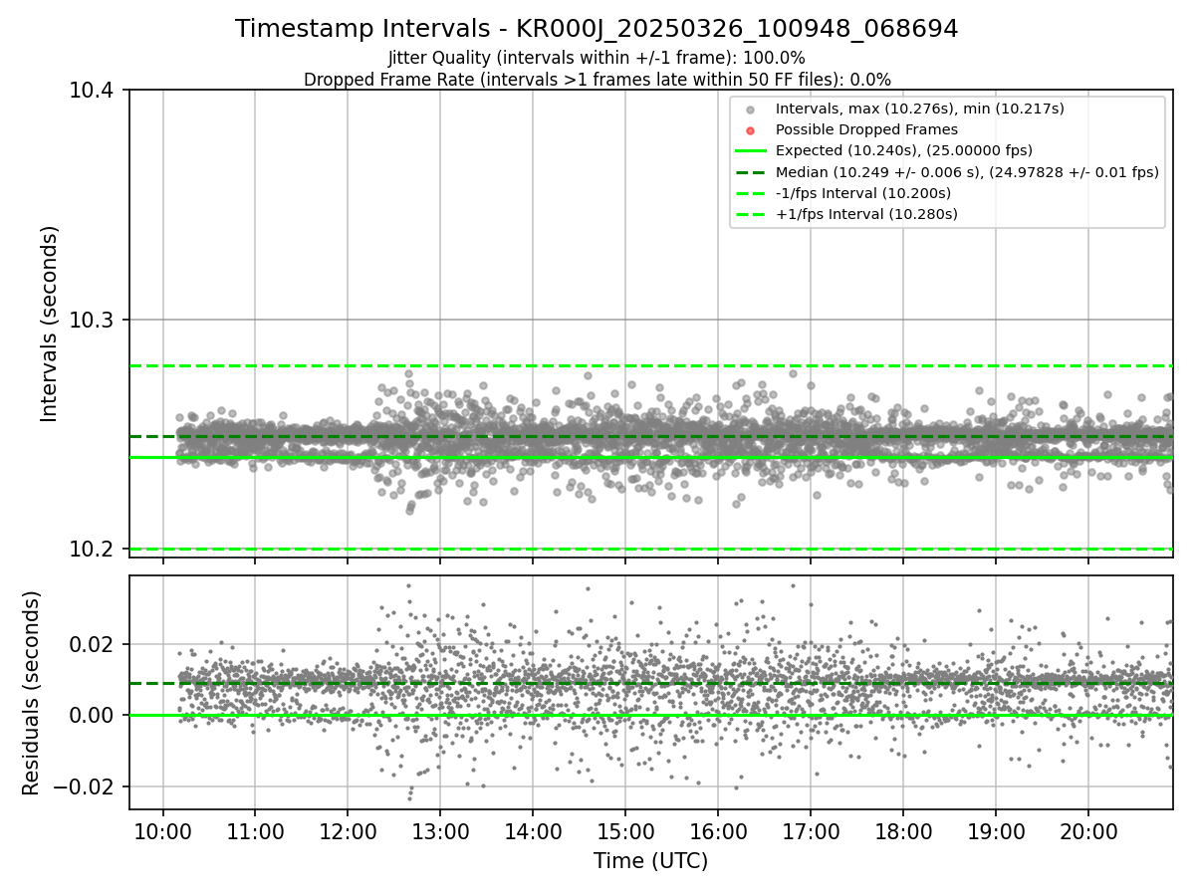Select the Dropped Frame Rate 0.0% subtitle line

pos(597,80)
